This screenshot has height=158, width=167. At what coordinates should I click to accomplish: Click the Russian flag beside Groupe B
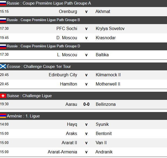point(3,20)
